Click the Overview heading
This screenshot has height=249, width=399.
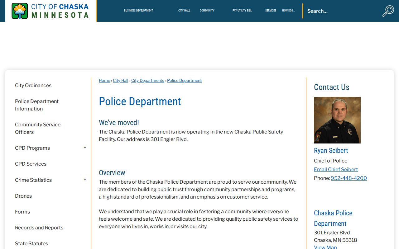click(x=112, y=172)
